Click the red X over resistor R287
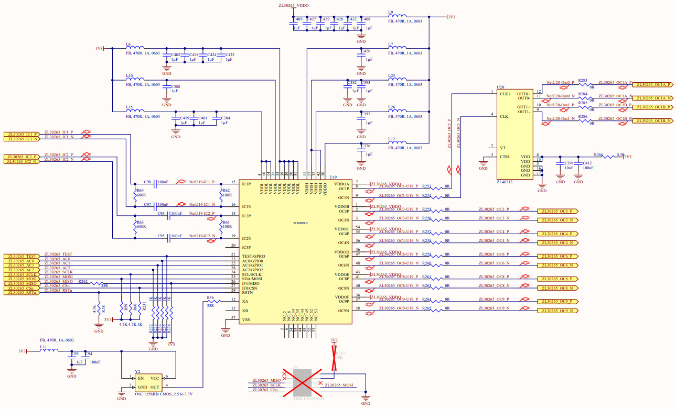 (334, 358)
